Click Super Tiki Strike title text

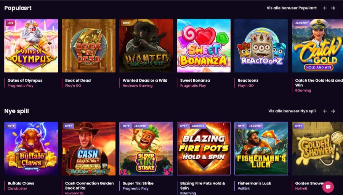pyautogui.click(x=139, y=183)
